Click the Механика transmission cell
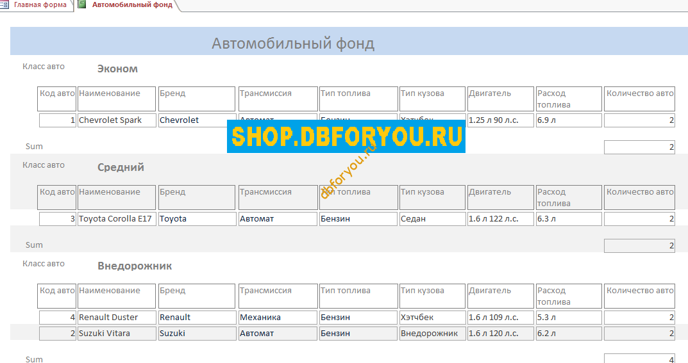Image resolution: width=688 pixels, height=363 pixels. 278,318
